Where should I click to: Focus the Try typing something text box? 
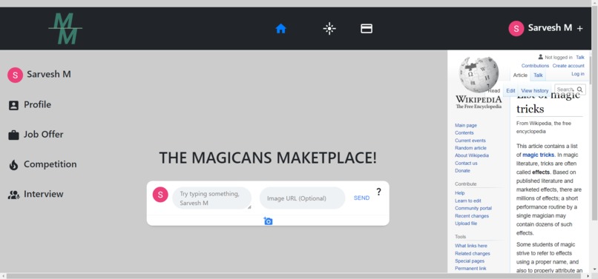[211, 198]
